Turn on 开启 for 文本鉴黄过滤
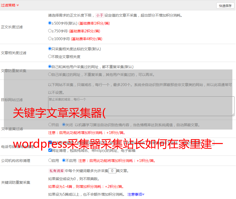 point(50,125)
